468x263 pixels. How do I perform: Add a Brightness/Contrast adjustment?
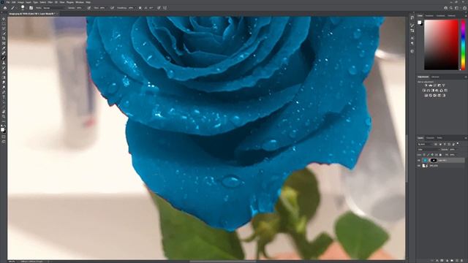click(x=426, y=85)
